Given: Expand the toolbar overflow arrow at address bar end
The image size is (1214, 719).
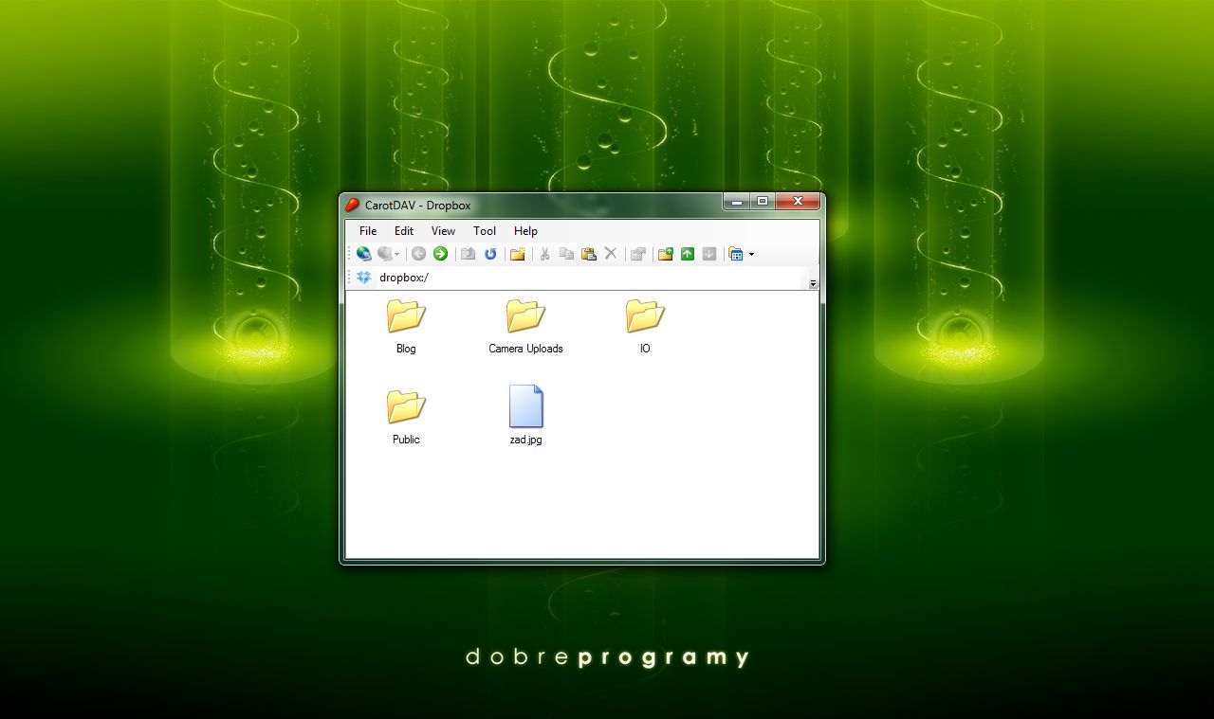Looking at the screenshot, I should (813, 283).
